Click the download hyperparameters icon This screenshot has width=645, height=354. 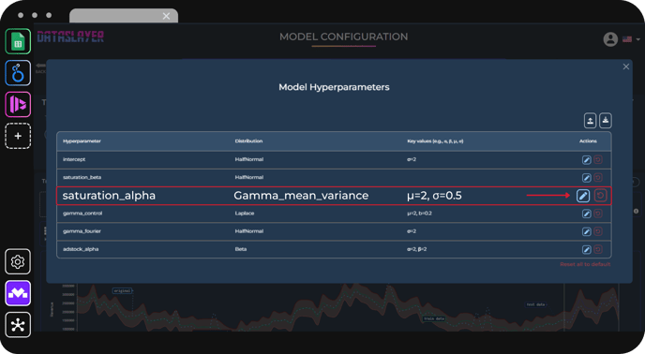point(605,121)
